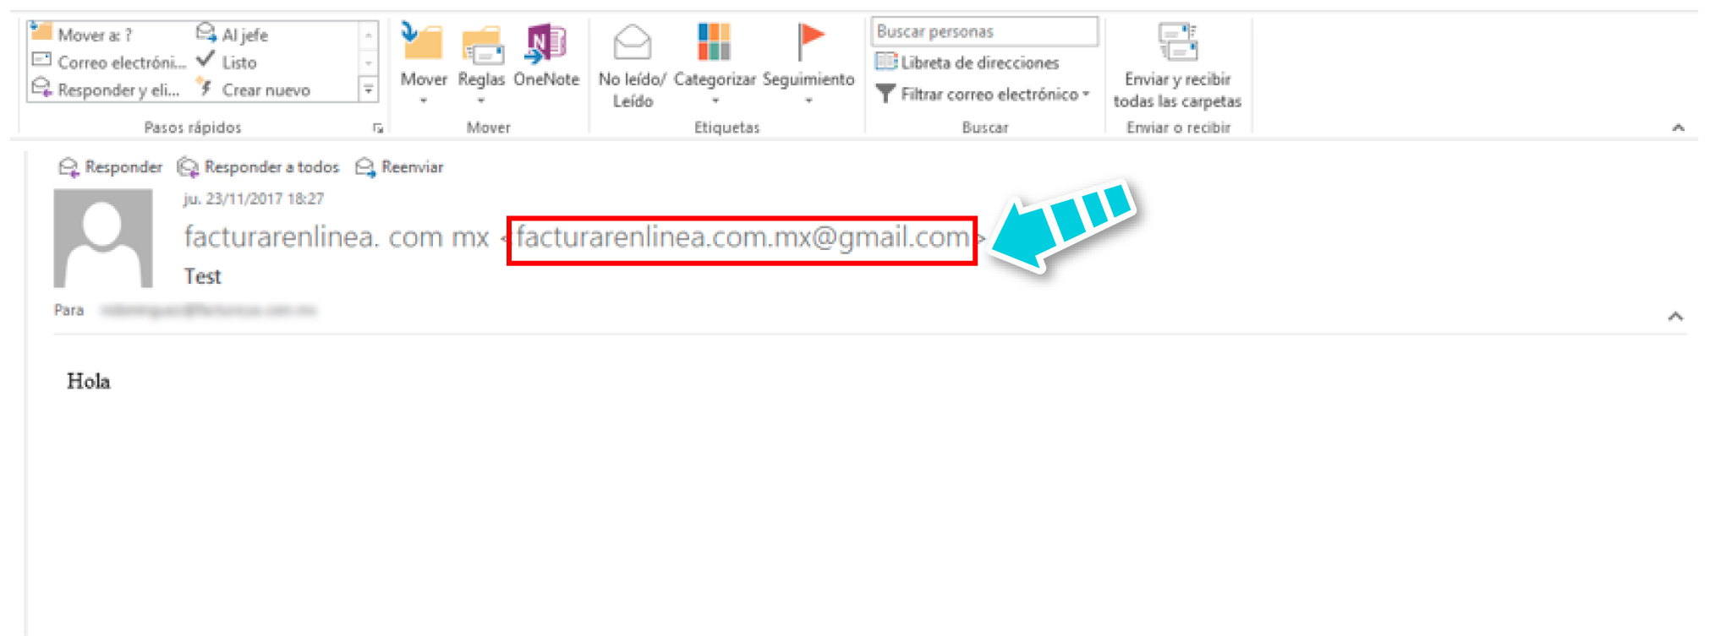
Task: Toggle No leído/Leído status
Action: 632,66
